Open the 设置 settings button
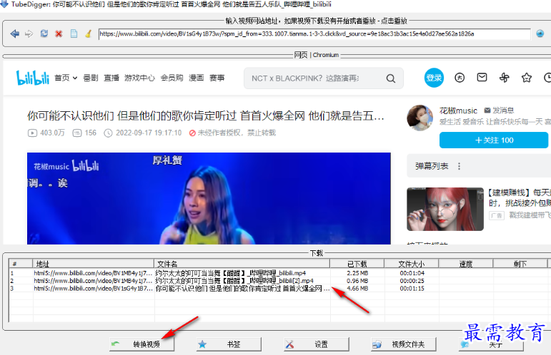This screenshot has height=355, width=551. [x=317, y=344]
